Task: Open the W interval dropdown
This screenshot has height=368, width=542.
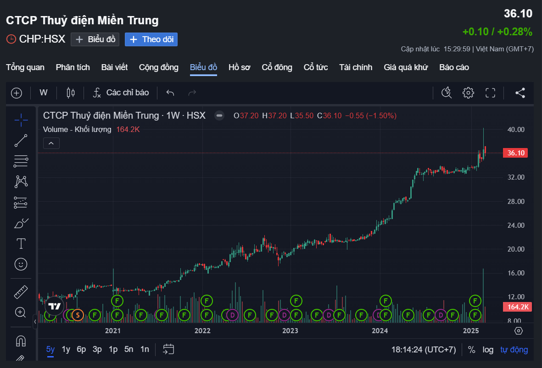Action: (44, 93)
